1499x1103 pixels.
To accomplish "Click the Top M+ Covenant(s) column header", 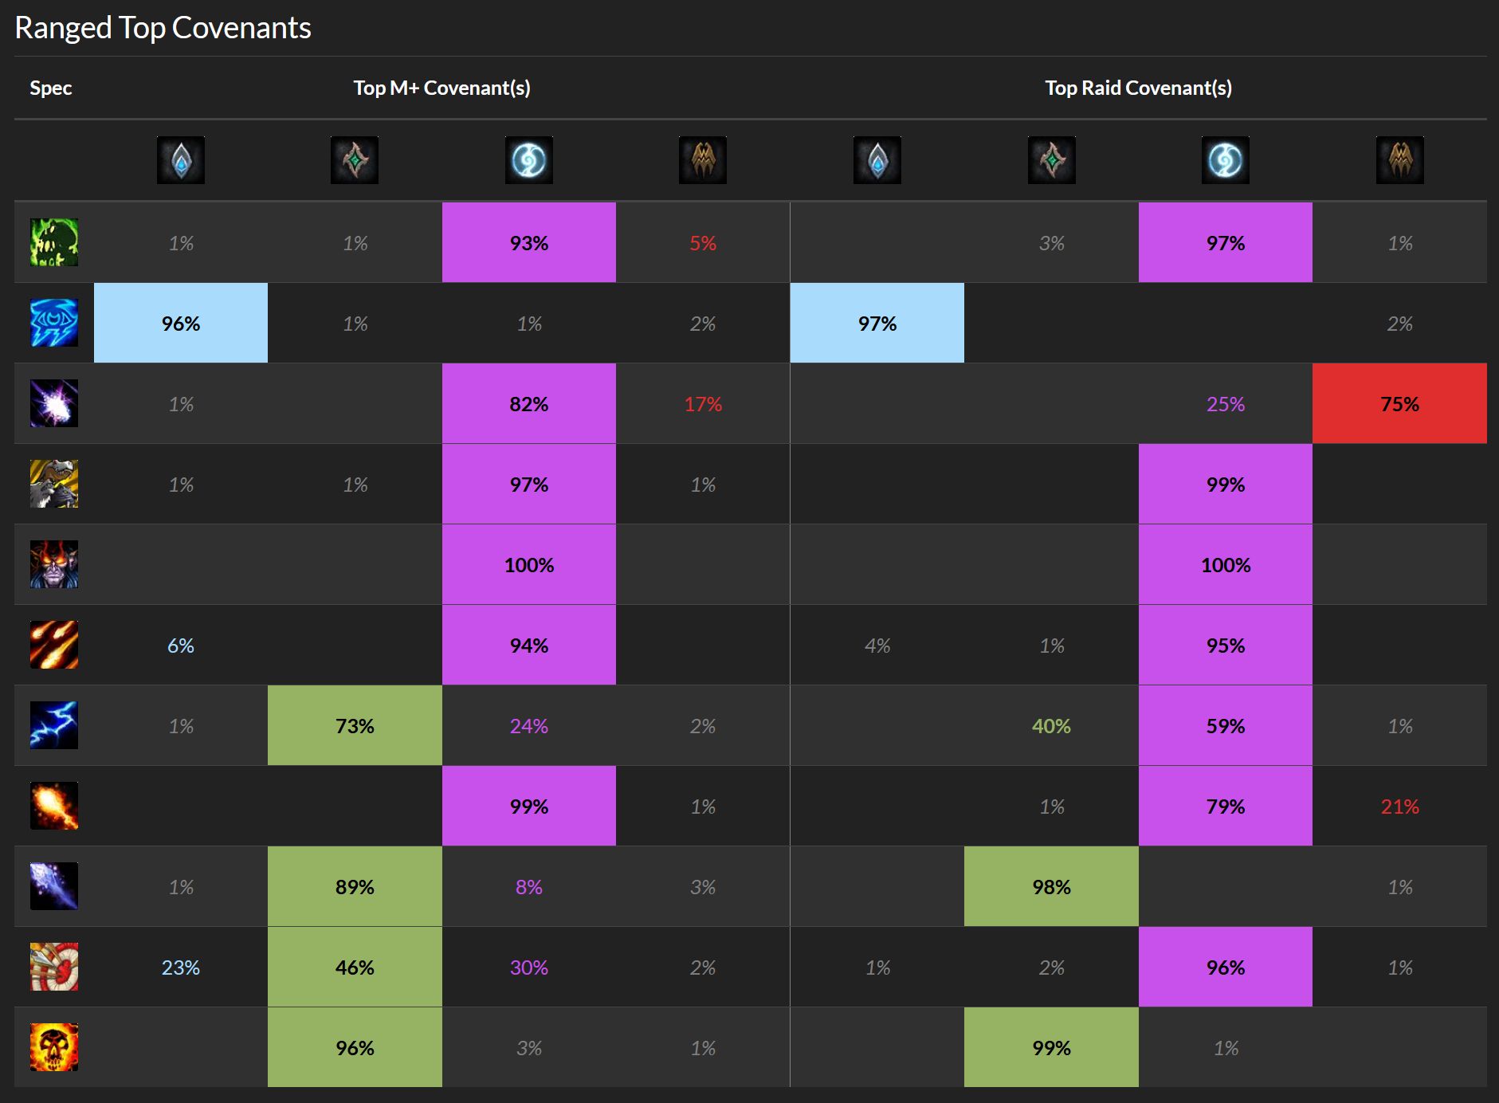I will click(443, 88).
